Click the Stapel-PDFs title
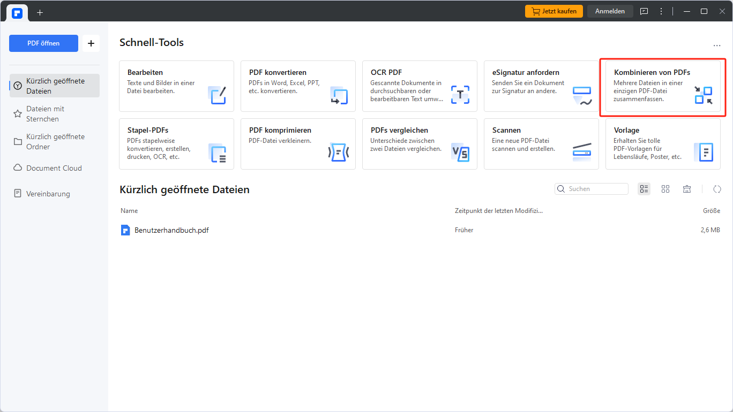 [x=148, y=130]
